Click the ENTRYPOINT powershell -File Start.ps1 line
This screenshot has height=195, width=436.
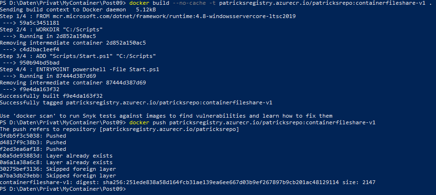pyautogui.click(x=79, y=70)
